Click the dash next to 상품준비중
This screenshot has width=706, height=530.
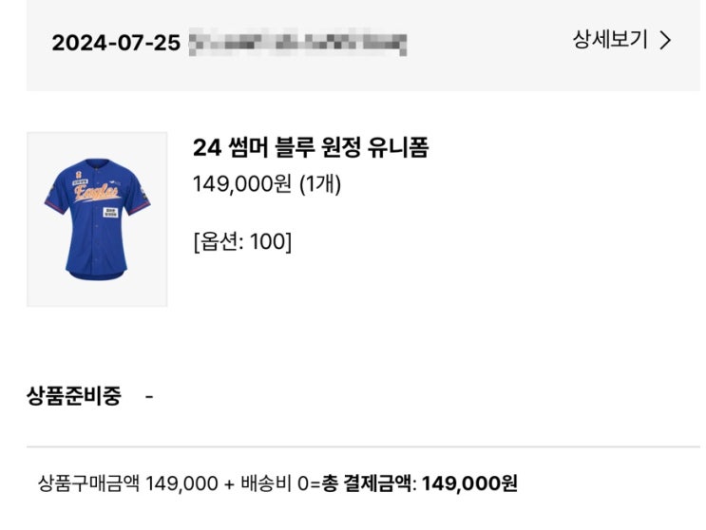[149, 397]
